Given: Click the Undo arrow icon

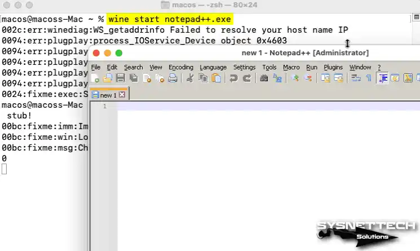Looking at the screenshot, I should (x=234, y=78).
